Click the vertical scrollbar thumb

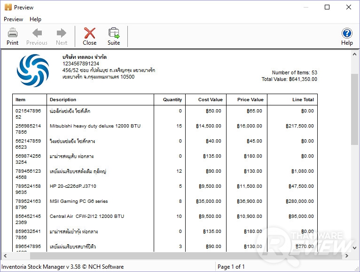pyautogui.click(x=355, y=108)
